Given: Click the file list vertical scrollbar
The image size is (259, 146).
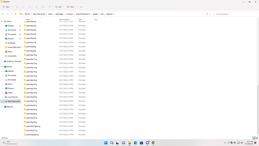Looking at the screenshot, I should (x=258, y=109).
